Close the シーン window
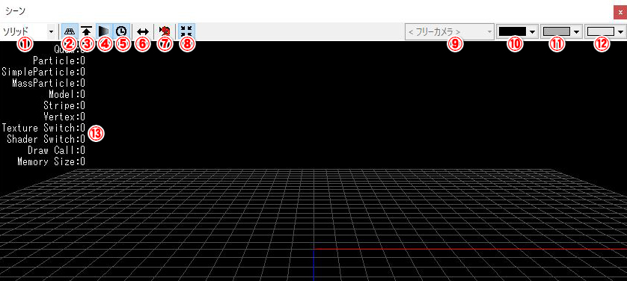This screenshot has width=627, height=281. click(620, 13)
